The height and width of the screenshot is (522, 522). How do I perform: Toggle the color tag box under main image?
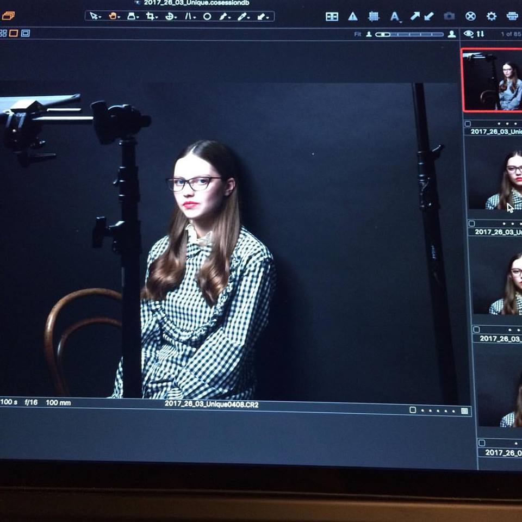413,410
